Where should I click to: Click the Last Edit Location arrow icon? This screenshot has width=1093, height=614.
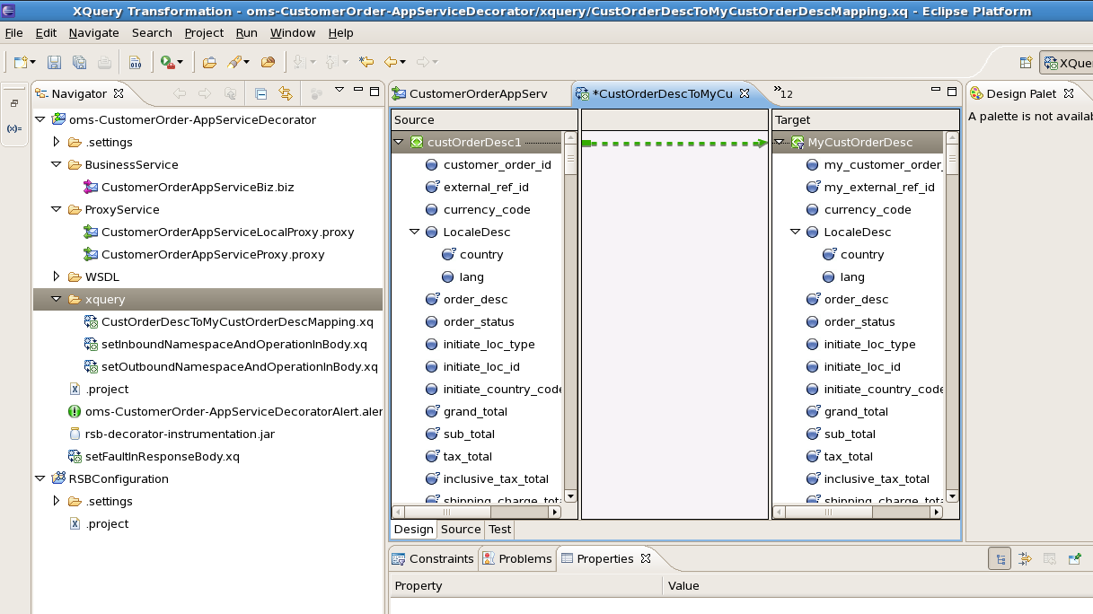366,62
